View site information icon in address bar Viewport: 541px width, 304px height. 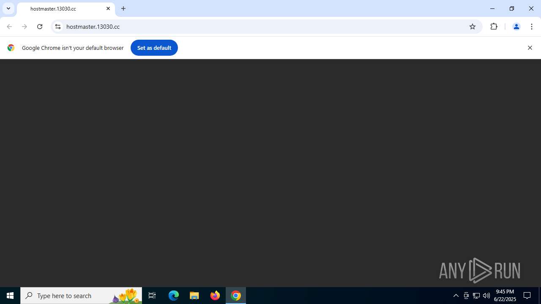pyautogui.click(x=58, y=27)
